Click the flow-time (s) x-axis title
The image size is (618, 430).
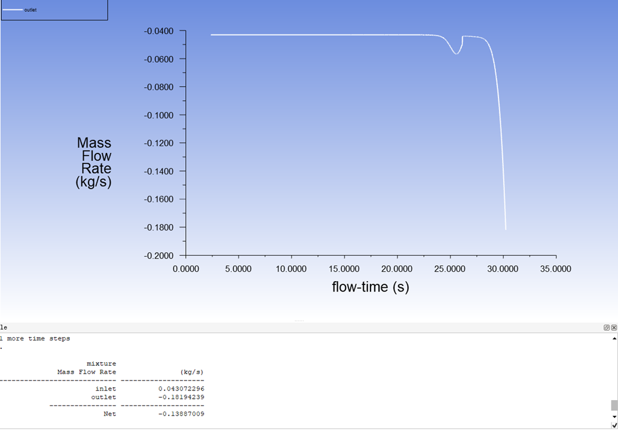(371, 287)
